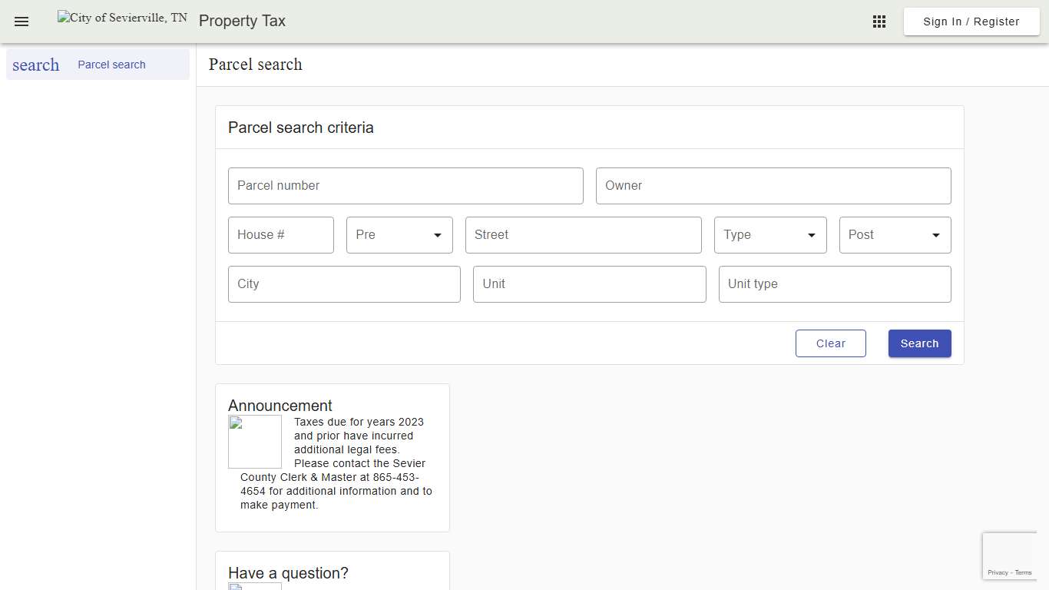This screenshot has height=590, width=1049.
Task: Open the navigation hamburger menu
Action: coord(21,21)
